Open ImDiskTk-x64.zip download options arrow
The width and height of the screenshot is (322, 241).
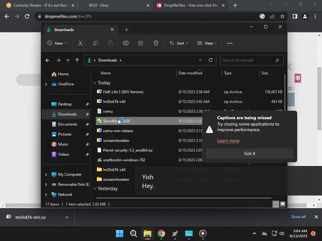tap(67, 217)
